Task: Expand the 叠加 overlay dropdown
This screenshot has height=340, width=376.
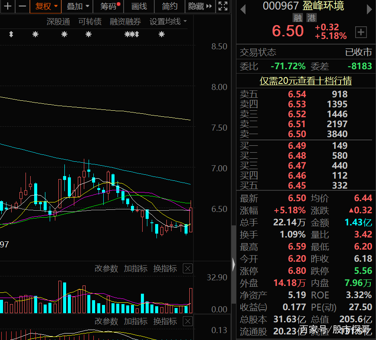Action: click(x=75, y=7)
